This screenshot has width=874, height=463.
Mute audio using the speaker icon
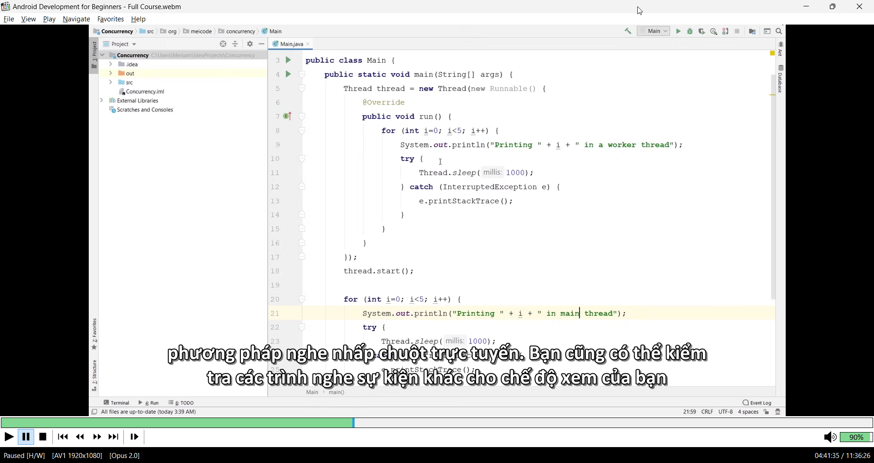click(829, 438)
